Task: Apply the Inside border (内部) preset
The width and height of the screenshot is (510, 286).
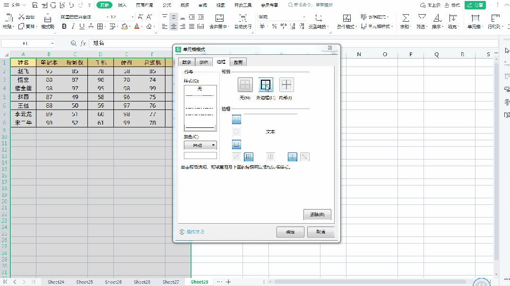Action: pos(286,85)
